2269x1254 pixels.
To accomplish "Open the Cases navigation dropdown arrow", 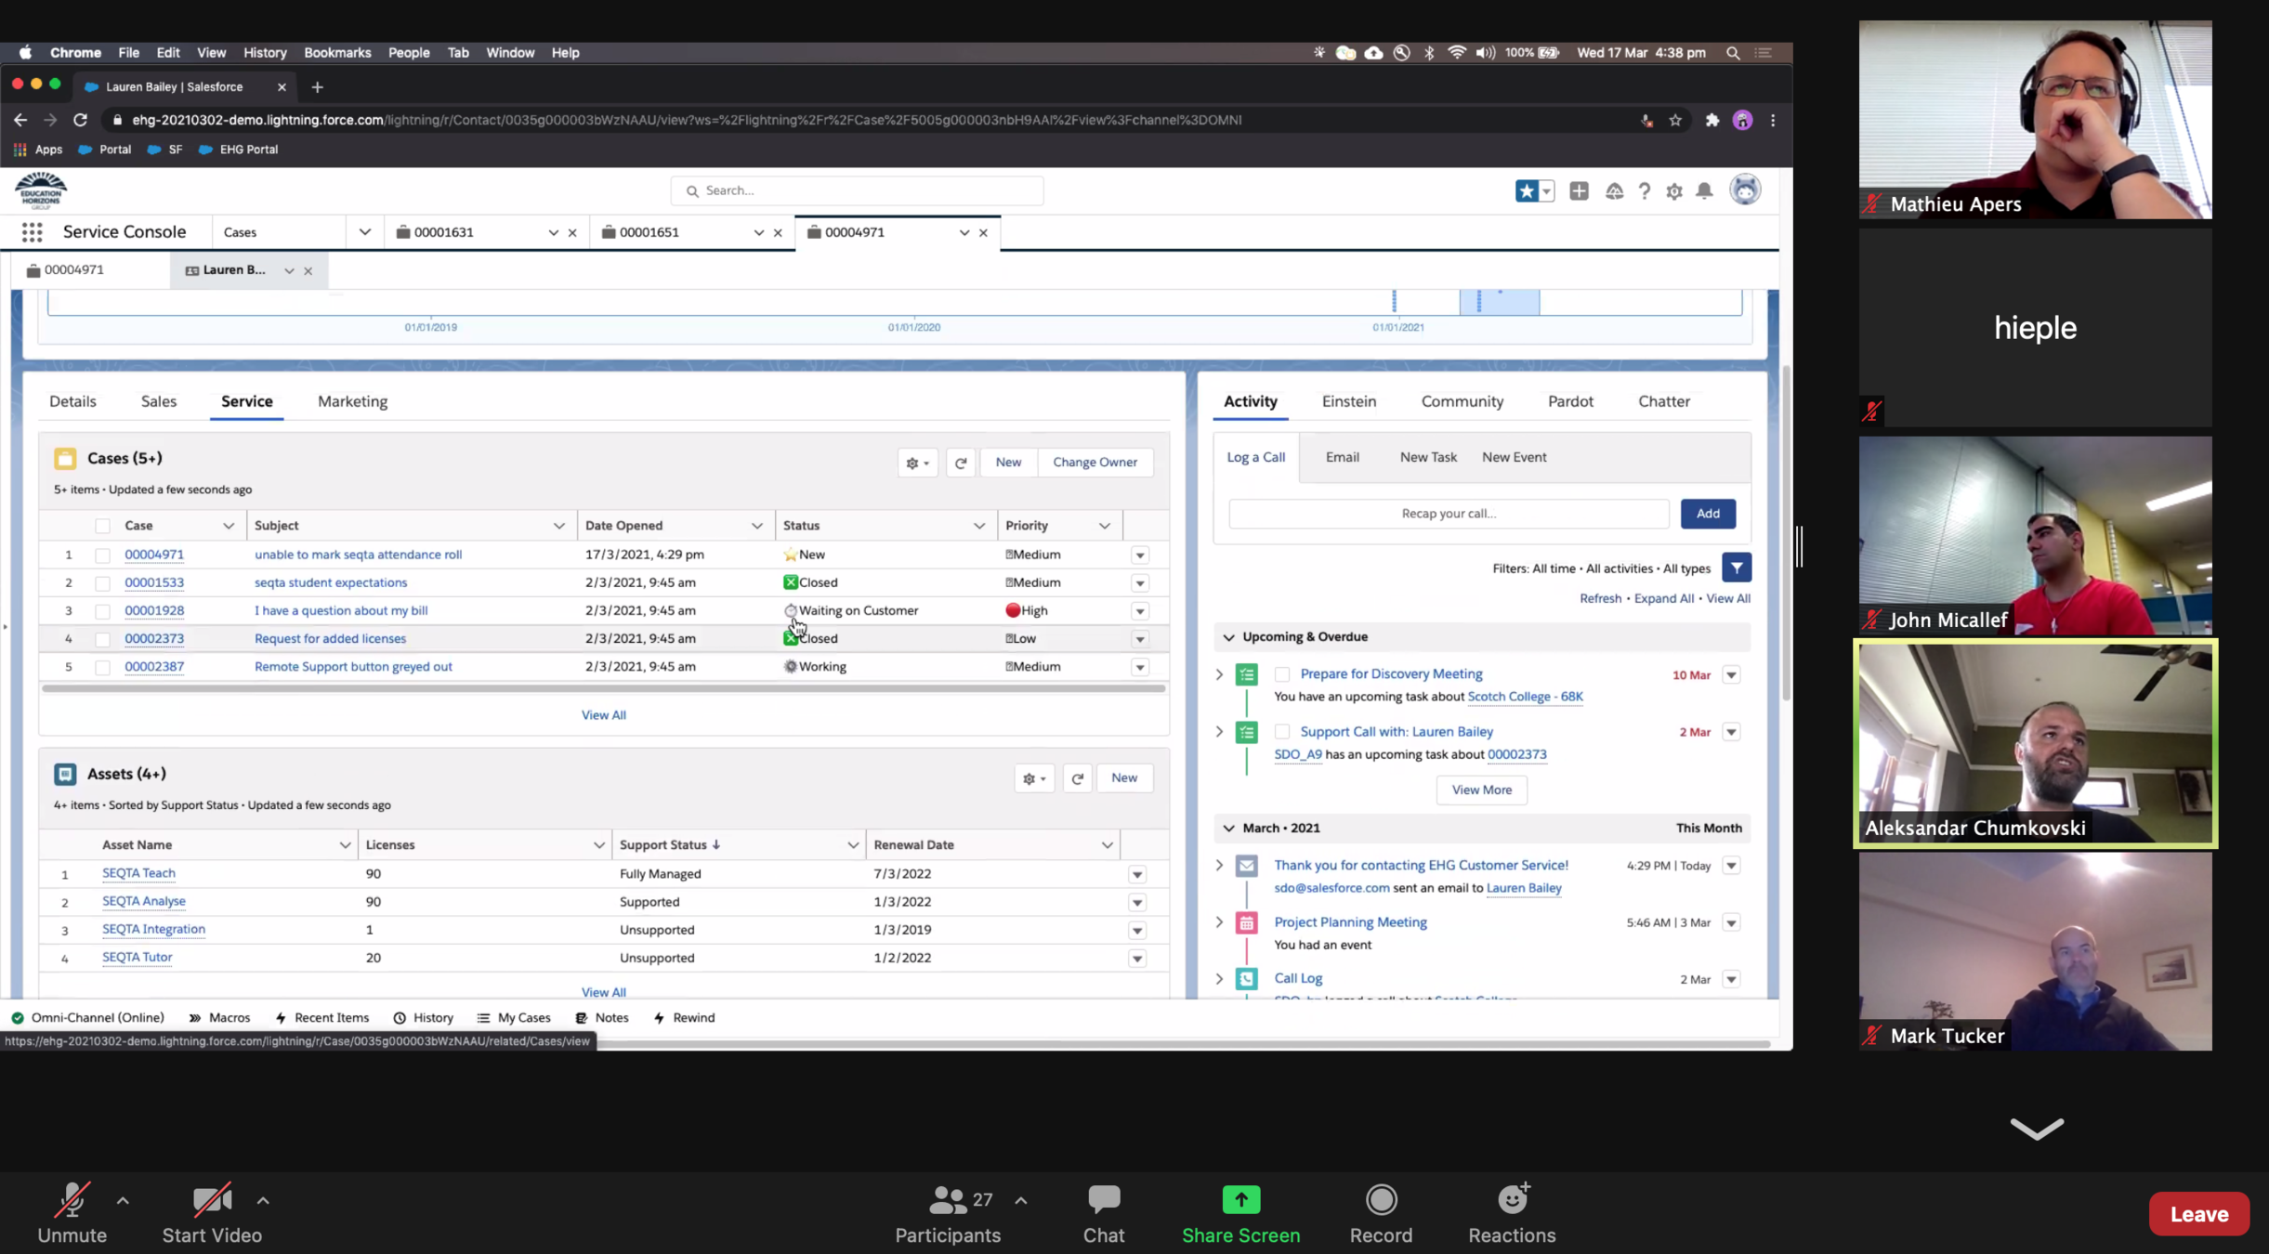I will pyautogui.click(x=364, y=232).
